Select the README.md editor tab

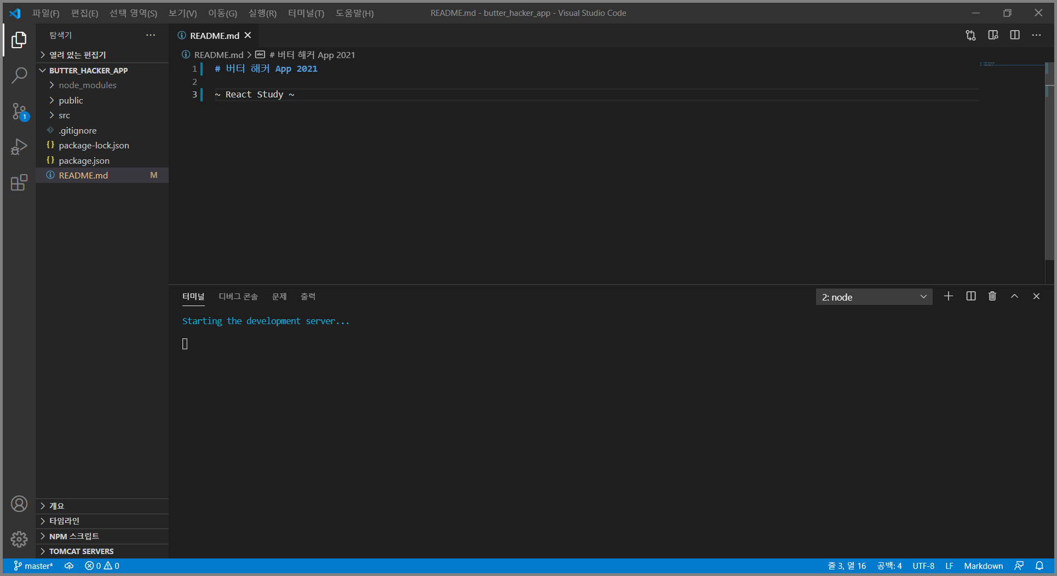[214, 35]
